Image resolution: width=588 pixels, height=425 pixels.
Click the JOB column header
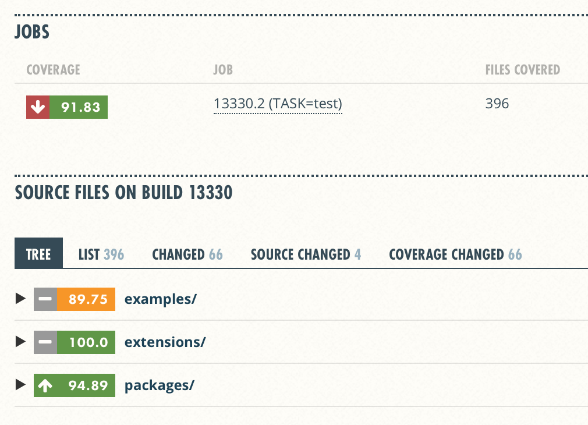pyautogui.click(x=223, y=70)
